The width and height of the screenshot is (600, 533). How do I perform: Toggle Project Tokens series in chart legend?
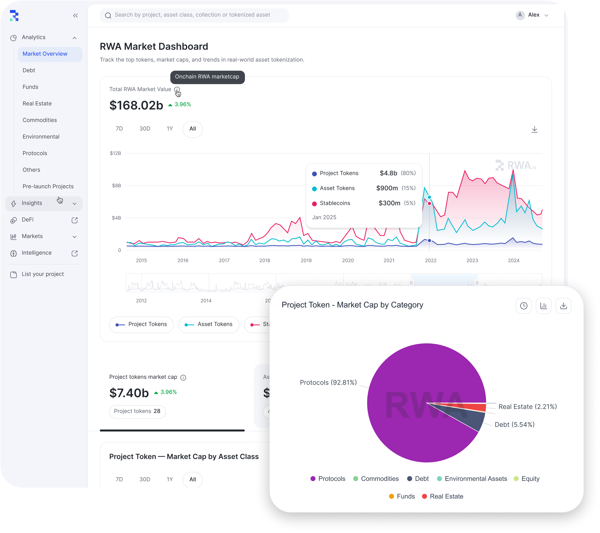(x=141, y=324)
